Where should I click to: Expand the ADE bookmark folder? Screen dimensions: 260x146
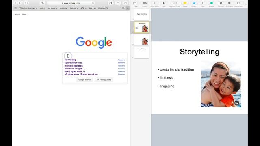tap(83, 8)
